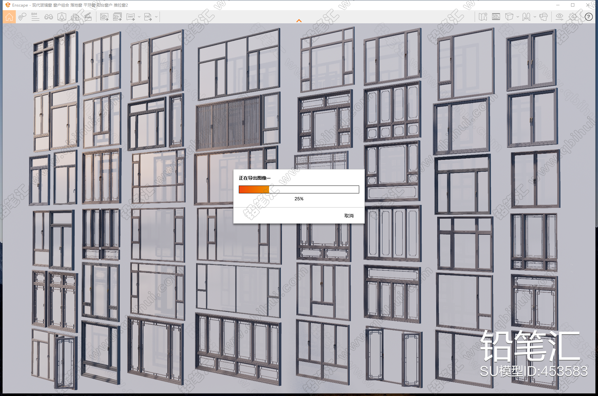This screenshot has height=396, width=598.
Task: Open the binoculars view management icon
Action: pos(49,17)
